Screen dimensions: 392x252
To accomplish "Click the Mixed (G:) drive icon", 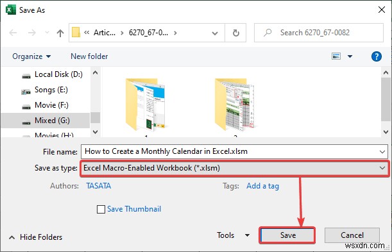I will click(26, 122).
